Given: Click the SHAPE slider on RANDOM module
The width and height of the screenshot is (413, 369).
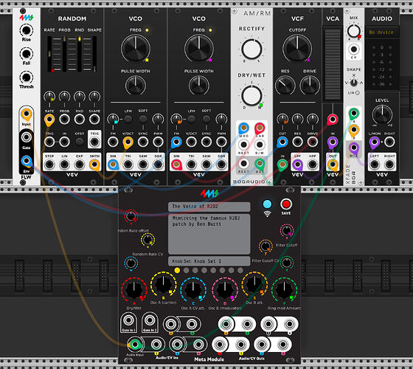Looking at the screenshot, I should coord(94,54).
